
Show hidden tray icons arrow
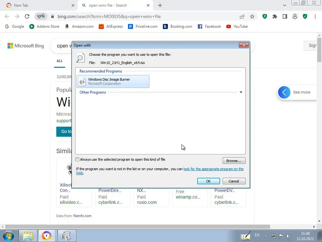pos(266,236)
